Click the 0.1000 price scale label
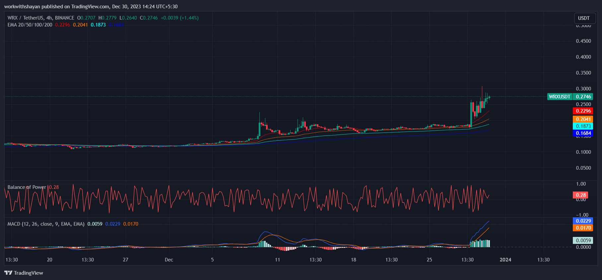The image size is (602, 280). pyautogui.click(x=583, y=152)
